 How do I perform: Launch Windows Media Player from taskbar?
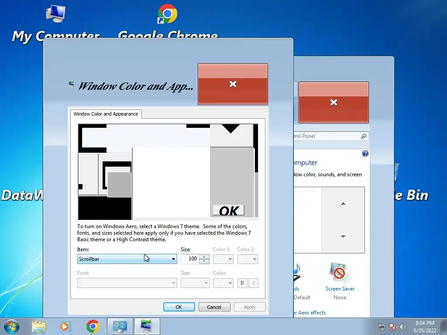65,326
